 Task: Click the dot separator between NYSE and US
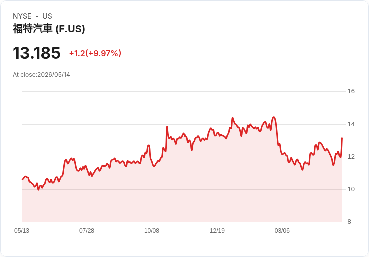[x=37, y=16]
